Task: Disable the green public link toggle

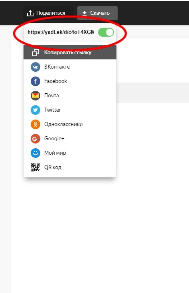Action: coord(106,32)
